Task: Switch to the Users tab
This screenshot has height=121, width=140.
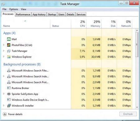Action: pyautogui.click(x=61, y=14)
